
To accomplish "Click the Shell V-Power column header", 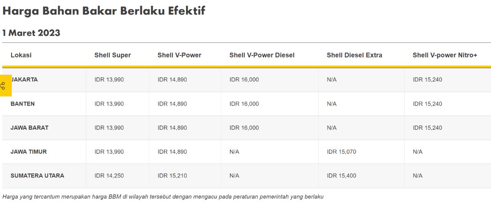I will pyautogui.click(x=179, y=55).
